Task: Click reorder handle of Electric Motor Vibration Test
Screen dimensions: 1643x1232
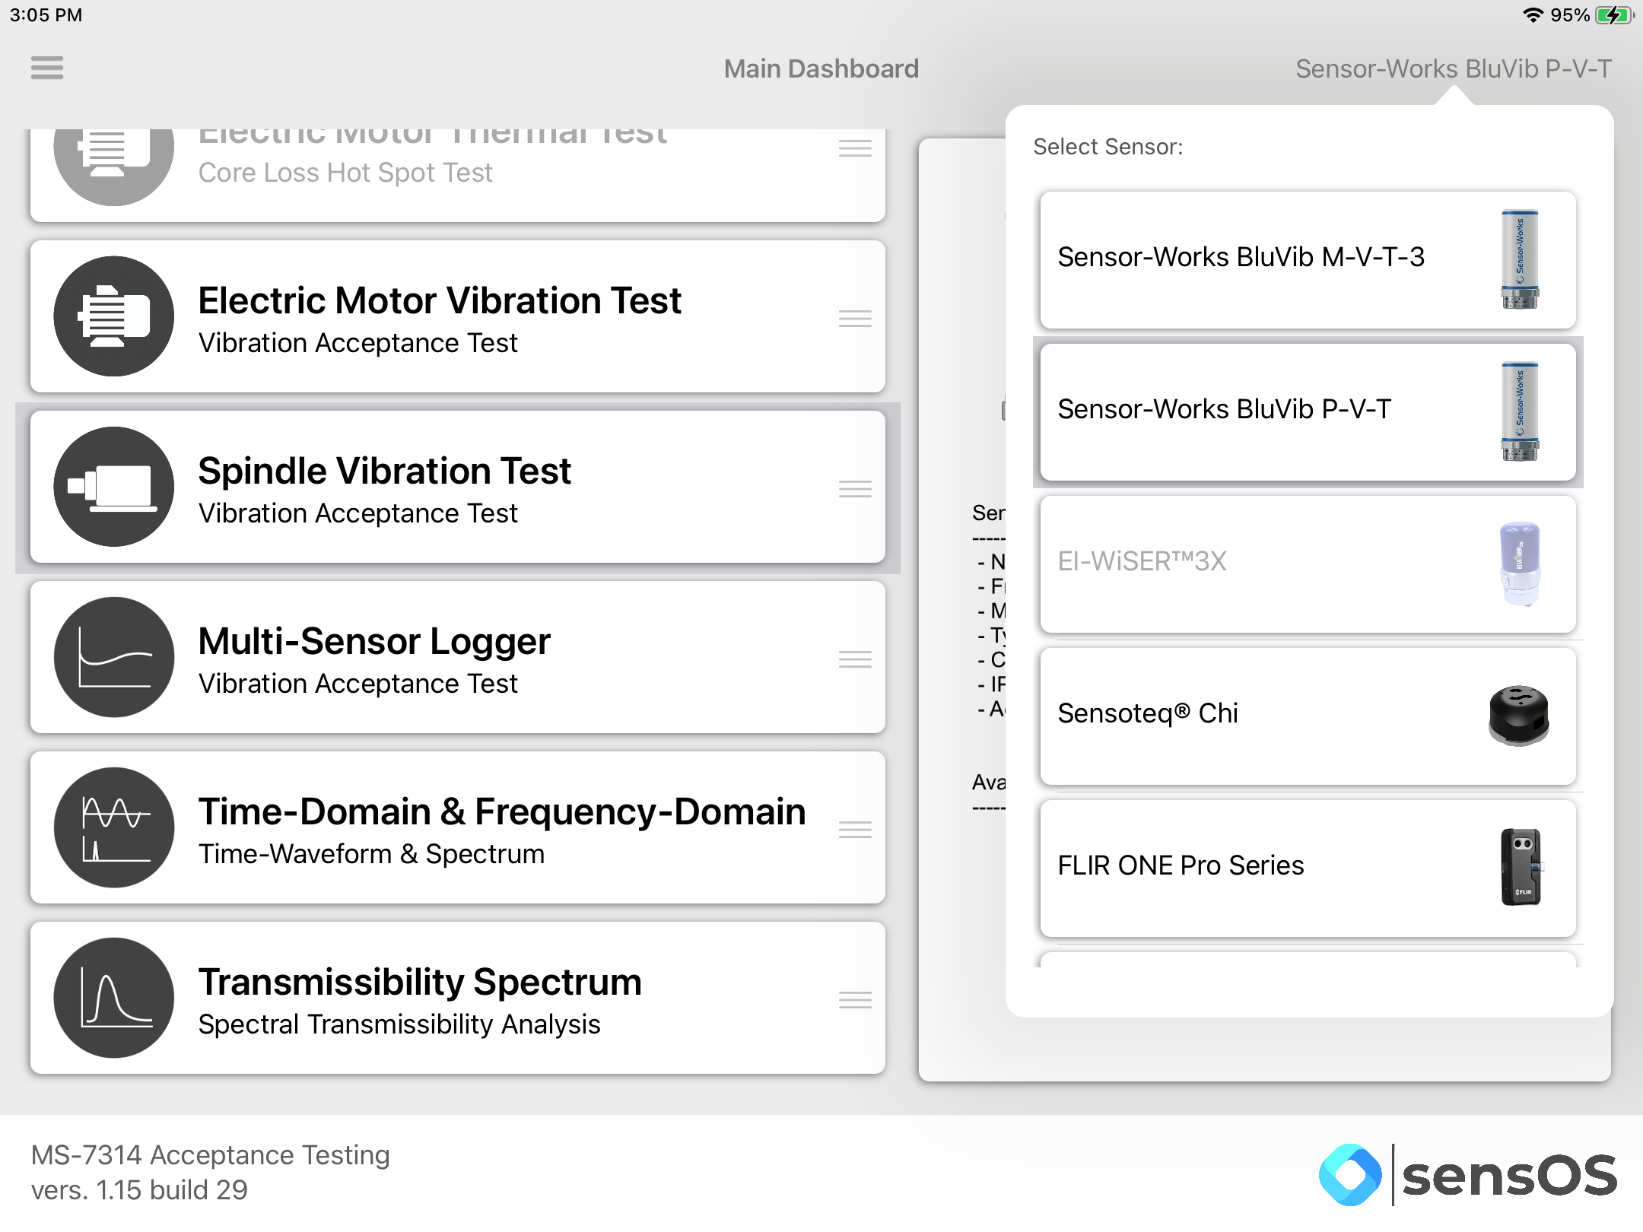Action: [x=855, y=319]
